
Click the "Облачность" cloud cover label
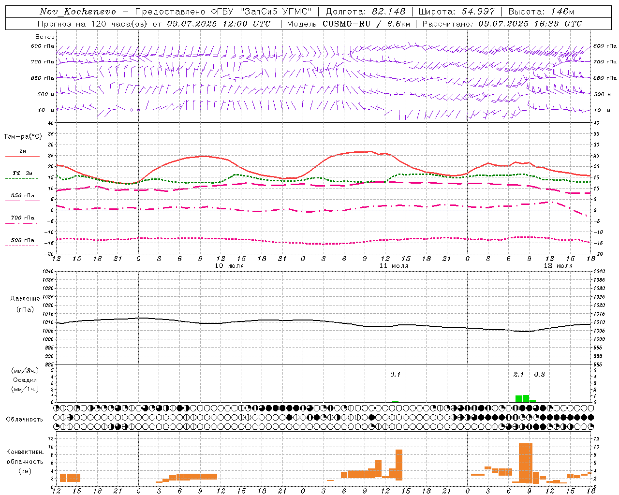[x=25, y=420]
